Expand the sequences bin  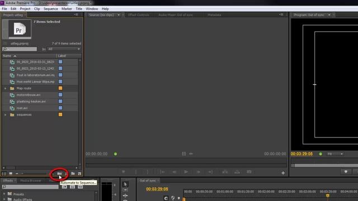point(6,114)
